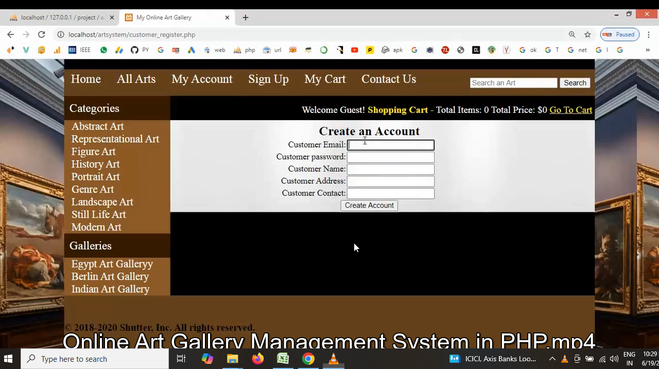Screen dimensions: 659x369
Task: Select the Landscape Art category
Action: [x=102, y=202]
